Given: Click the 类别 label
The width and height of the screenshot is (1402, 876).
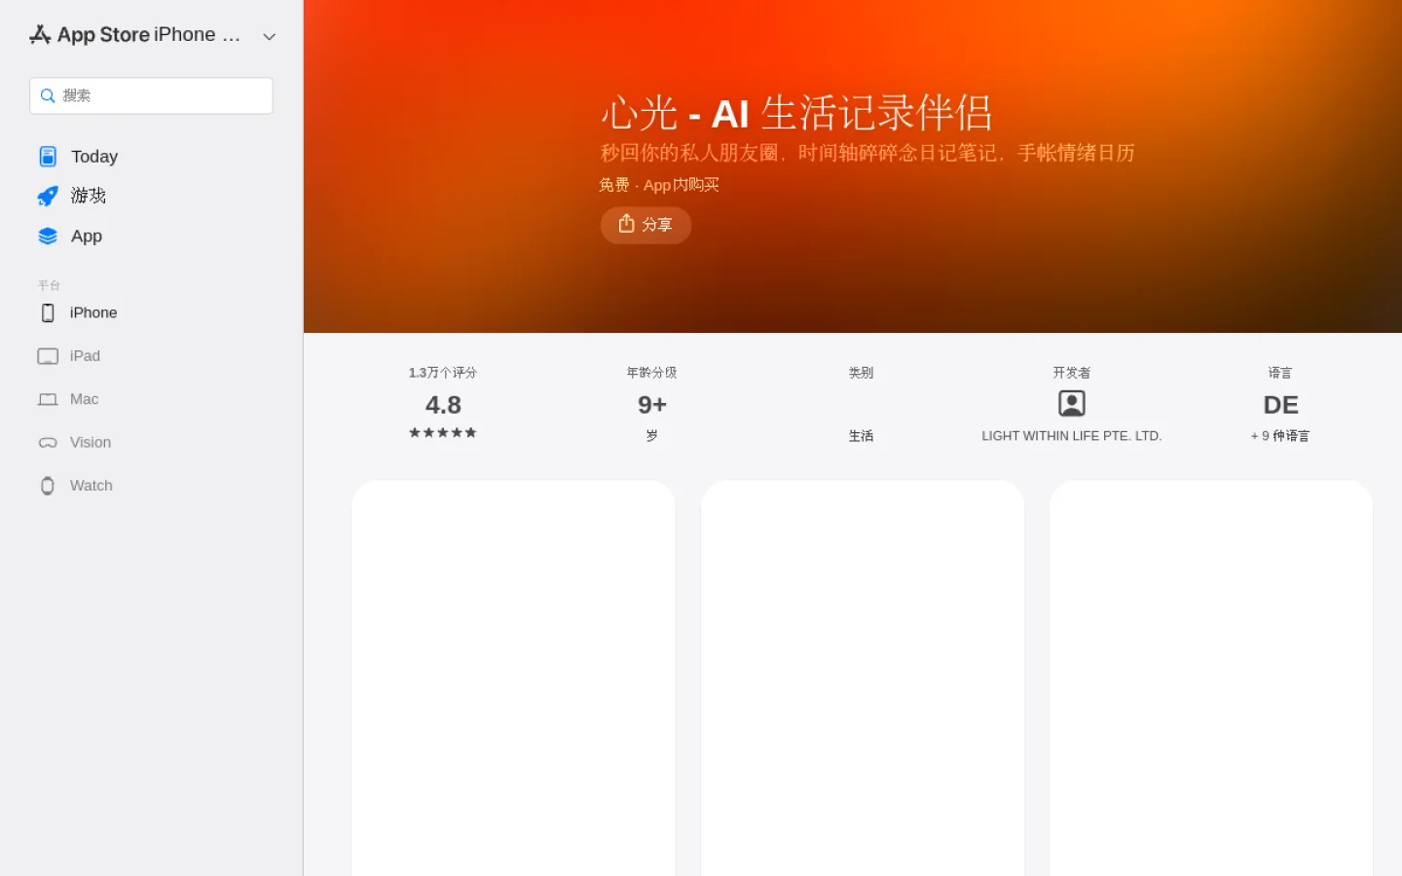Looking at the screenshot, I should (861, 373).
